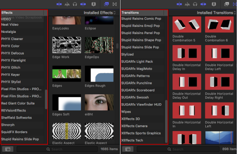Click magnifier icon in Transitions search field
This screenshot has height=154, width=237.
(169, 149)
